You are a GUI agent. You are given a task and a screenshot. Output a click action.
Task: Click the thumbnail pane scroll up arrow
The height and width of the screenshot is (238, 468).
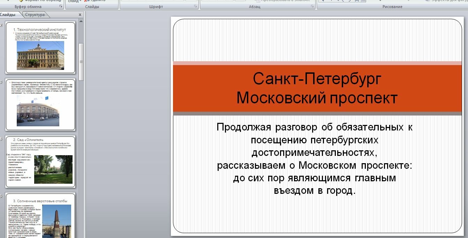click(81, 22)
